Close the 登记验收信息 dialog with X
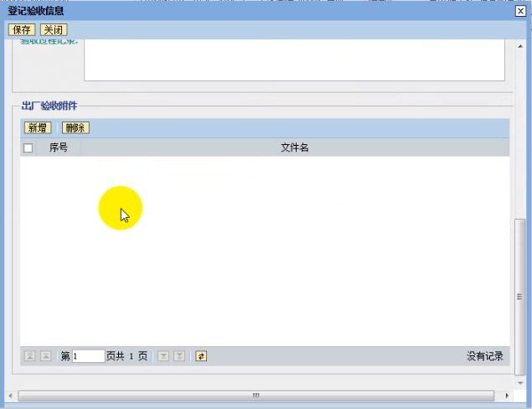The image size is (532, 409). [x=520, y=11]
